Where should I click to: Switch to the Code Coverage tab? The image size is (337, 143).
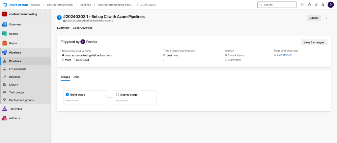(83, 28)
